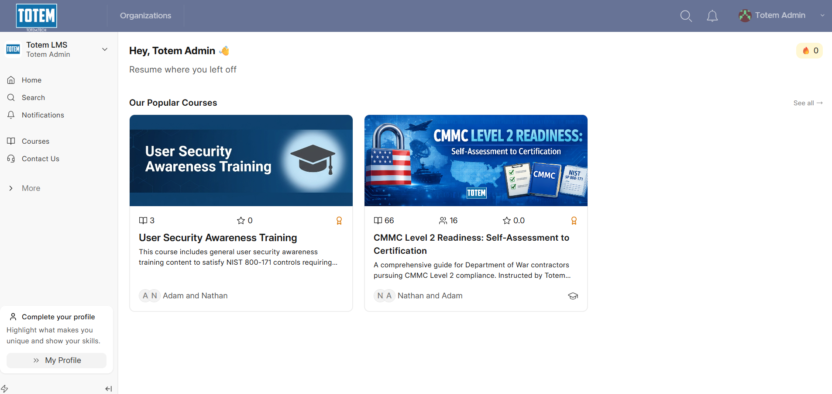832x394 pixels.
Task: Open Courses from the sidebar menu
Action: pyautogui.click(x=35, y=141)
